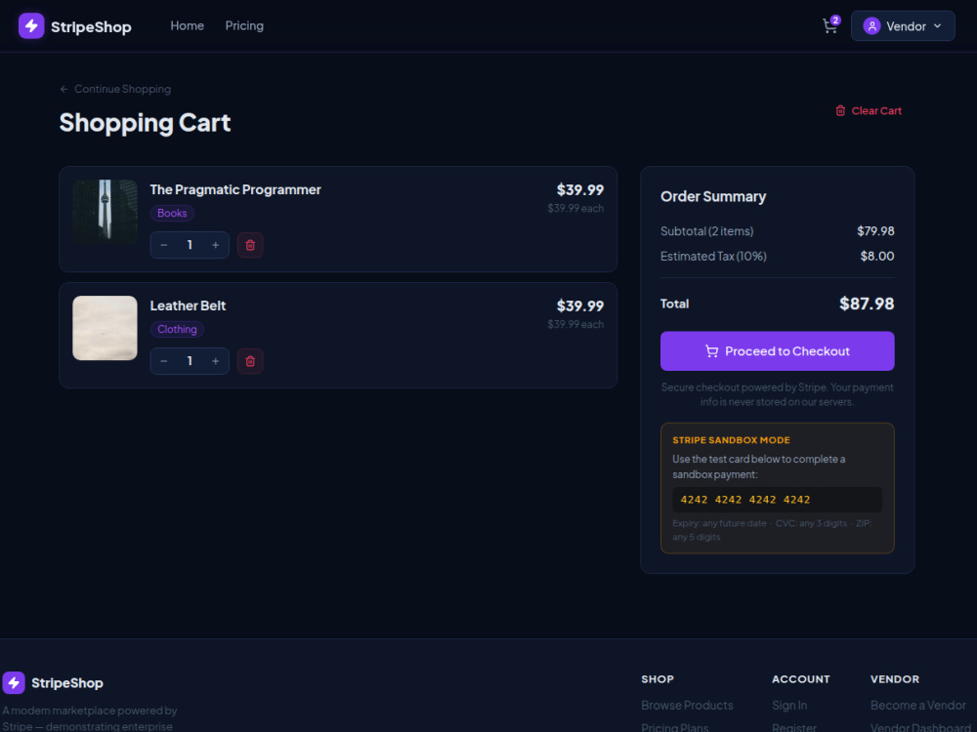
Task: Open the Leather Belt product thumbnail
Action: [105, 328]
